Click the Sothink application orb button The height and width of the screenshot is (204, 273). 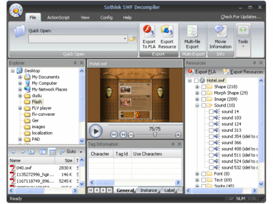coord(15,10)
